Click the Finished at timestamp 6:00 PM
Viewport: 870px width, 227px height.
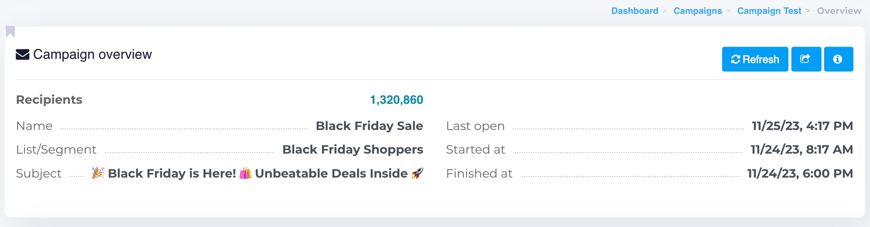tap(800, 173)
